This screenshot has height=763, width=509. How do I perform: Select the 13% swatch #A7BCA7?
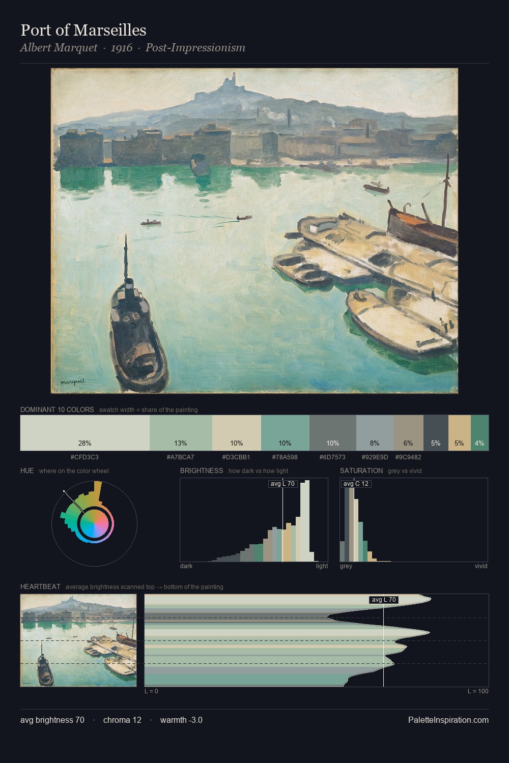(181, 433)
